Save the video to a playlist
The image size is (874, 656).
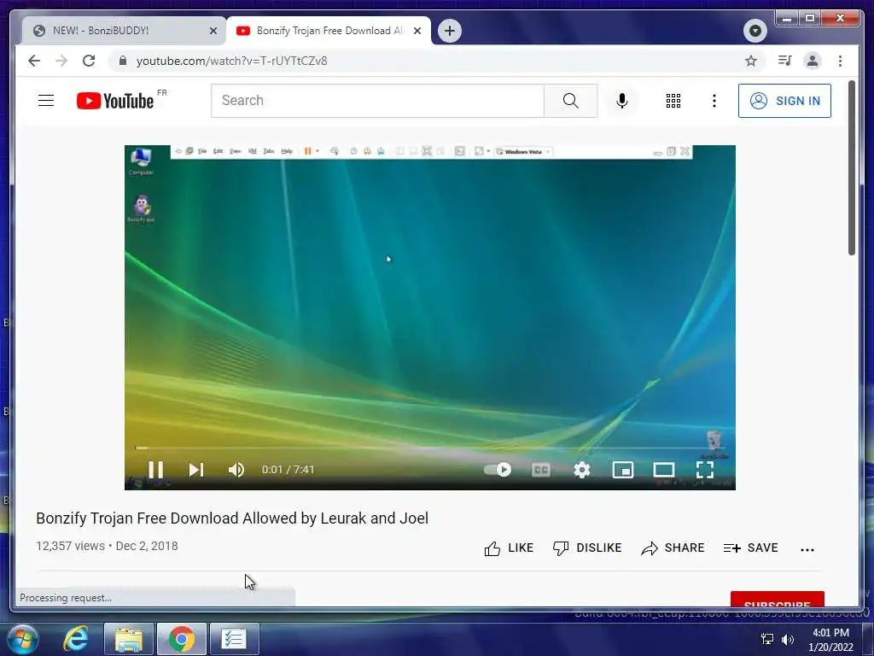pyautogui.click(x=750, y=548)
